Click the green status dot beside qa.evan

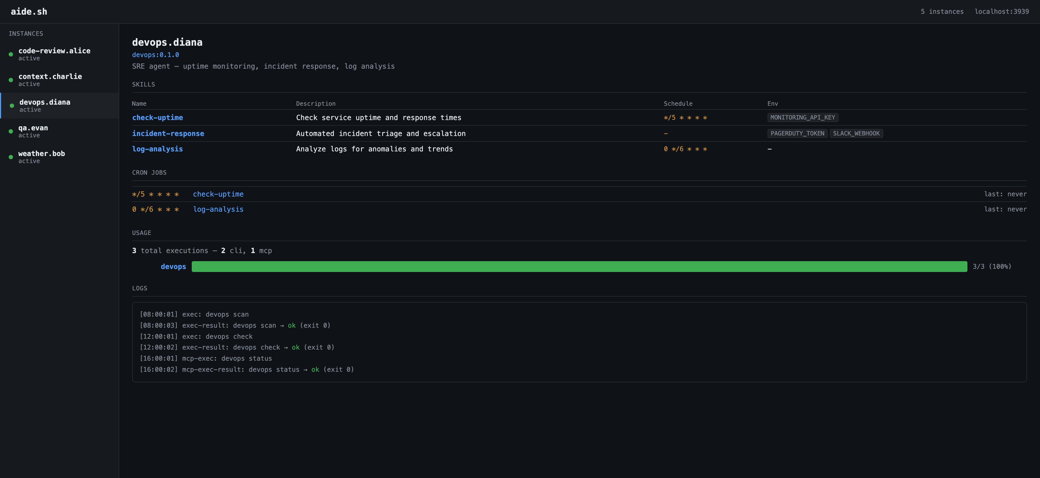coord(11,131)
